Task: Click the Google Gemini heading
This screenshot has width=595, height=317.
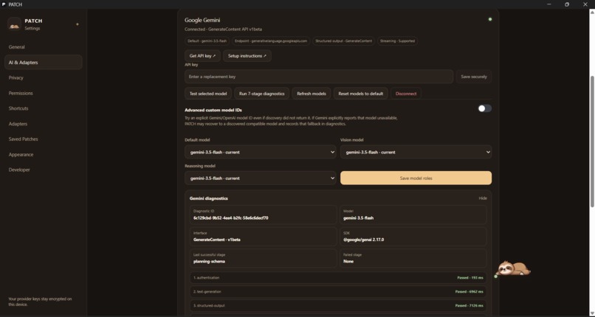Action: pyautogui.click(x=202, y=20)
